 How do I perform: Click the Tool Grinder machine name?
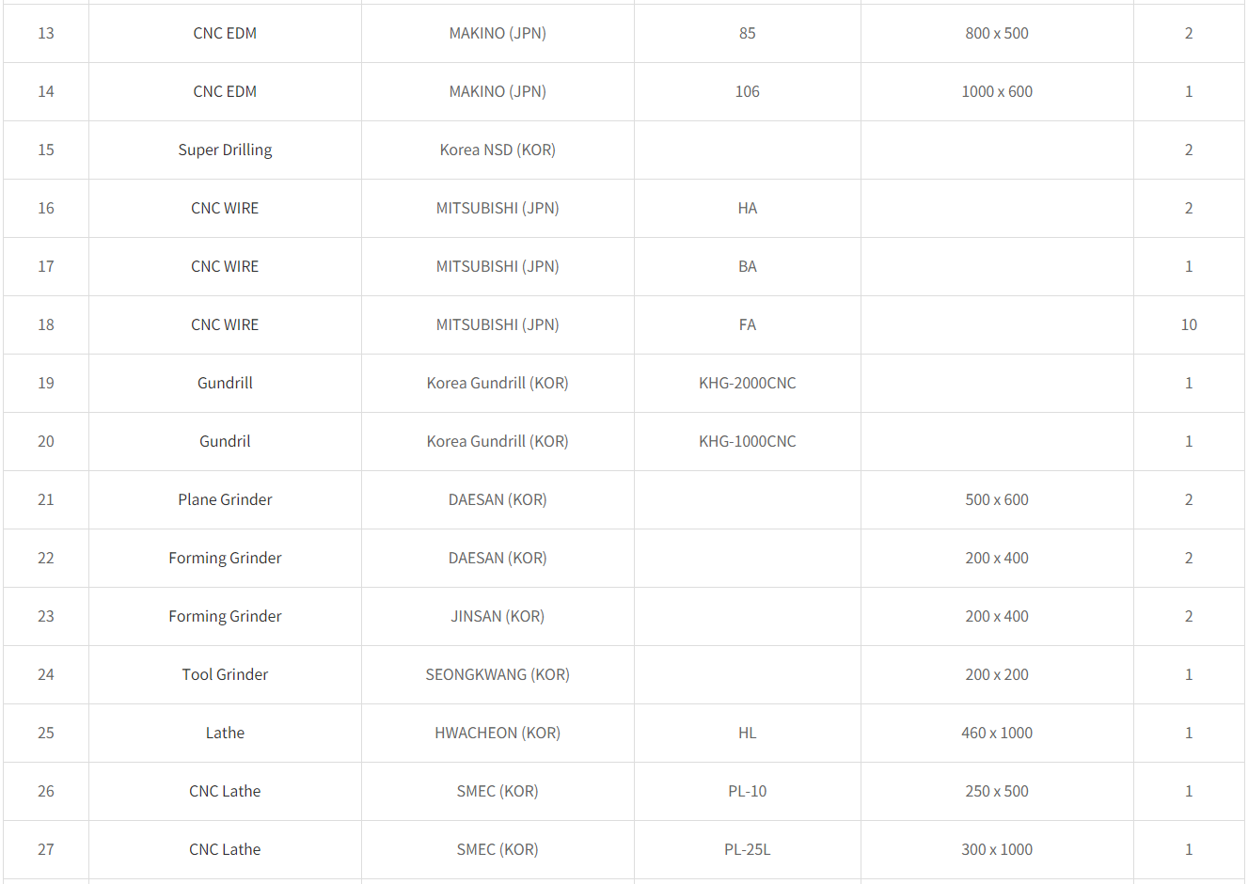click(x=225, y=675)
